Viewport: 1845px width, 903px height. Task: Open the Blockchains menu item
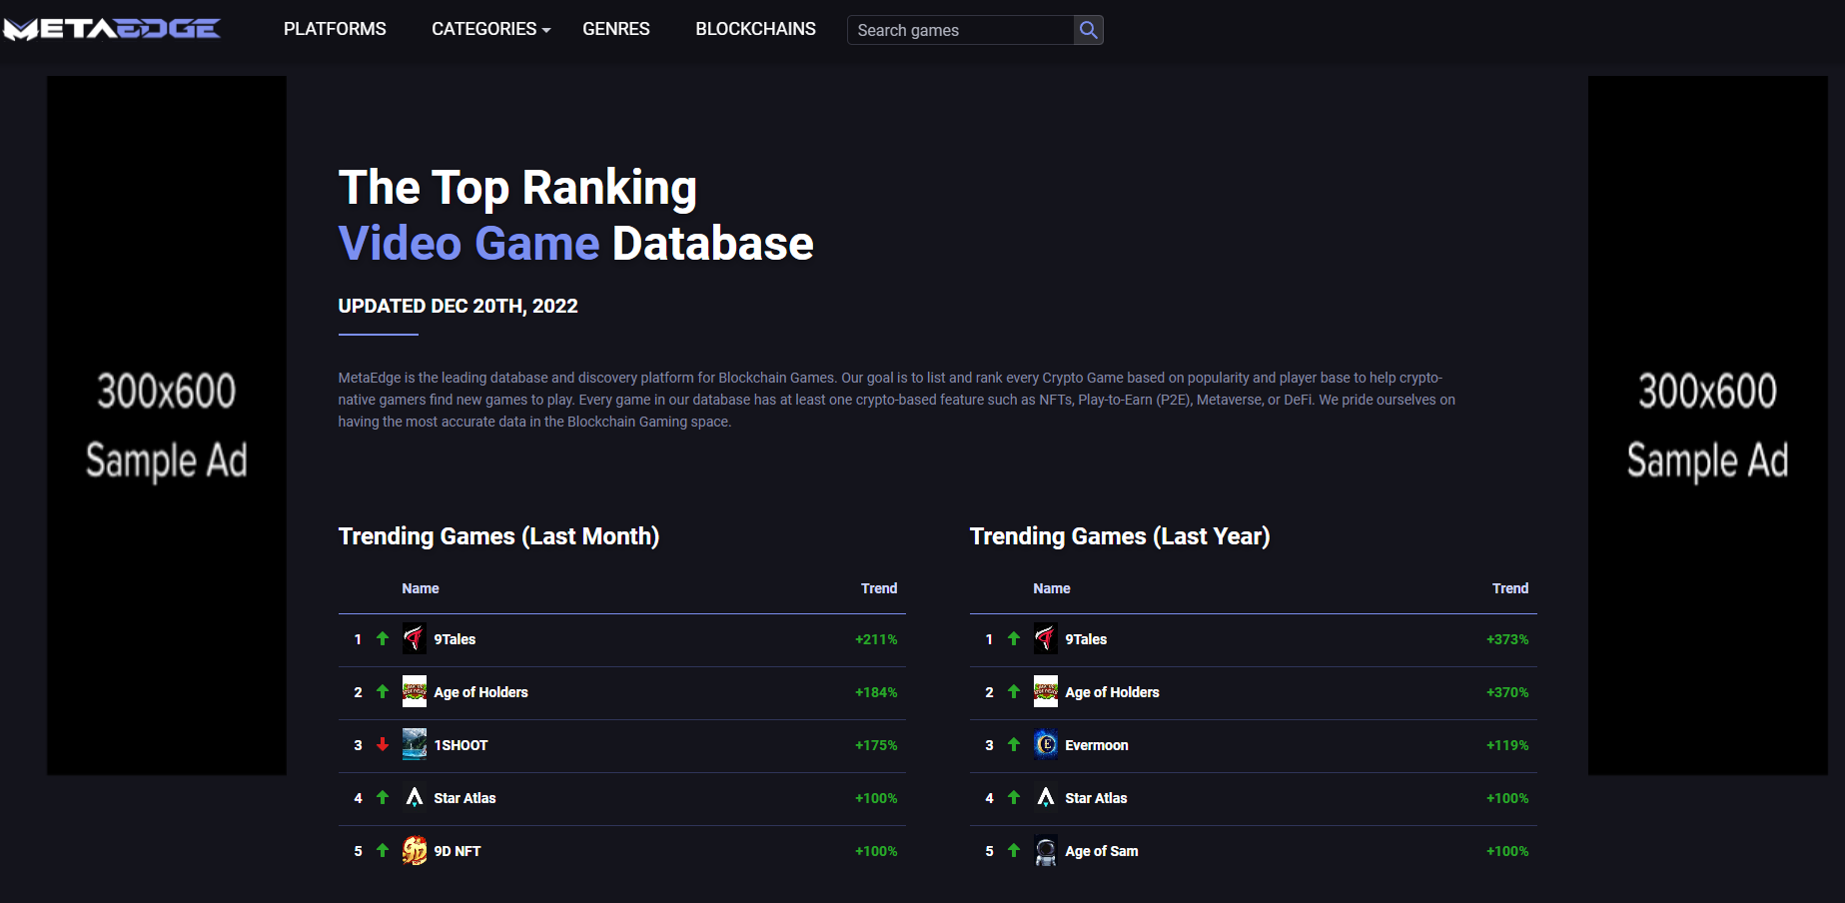tap(755, 29)
